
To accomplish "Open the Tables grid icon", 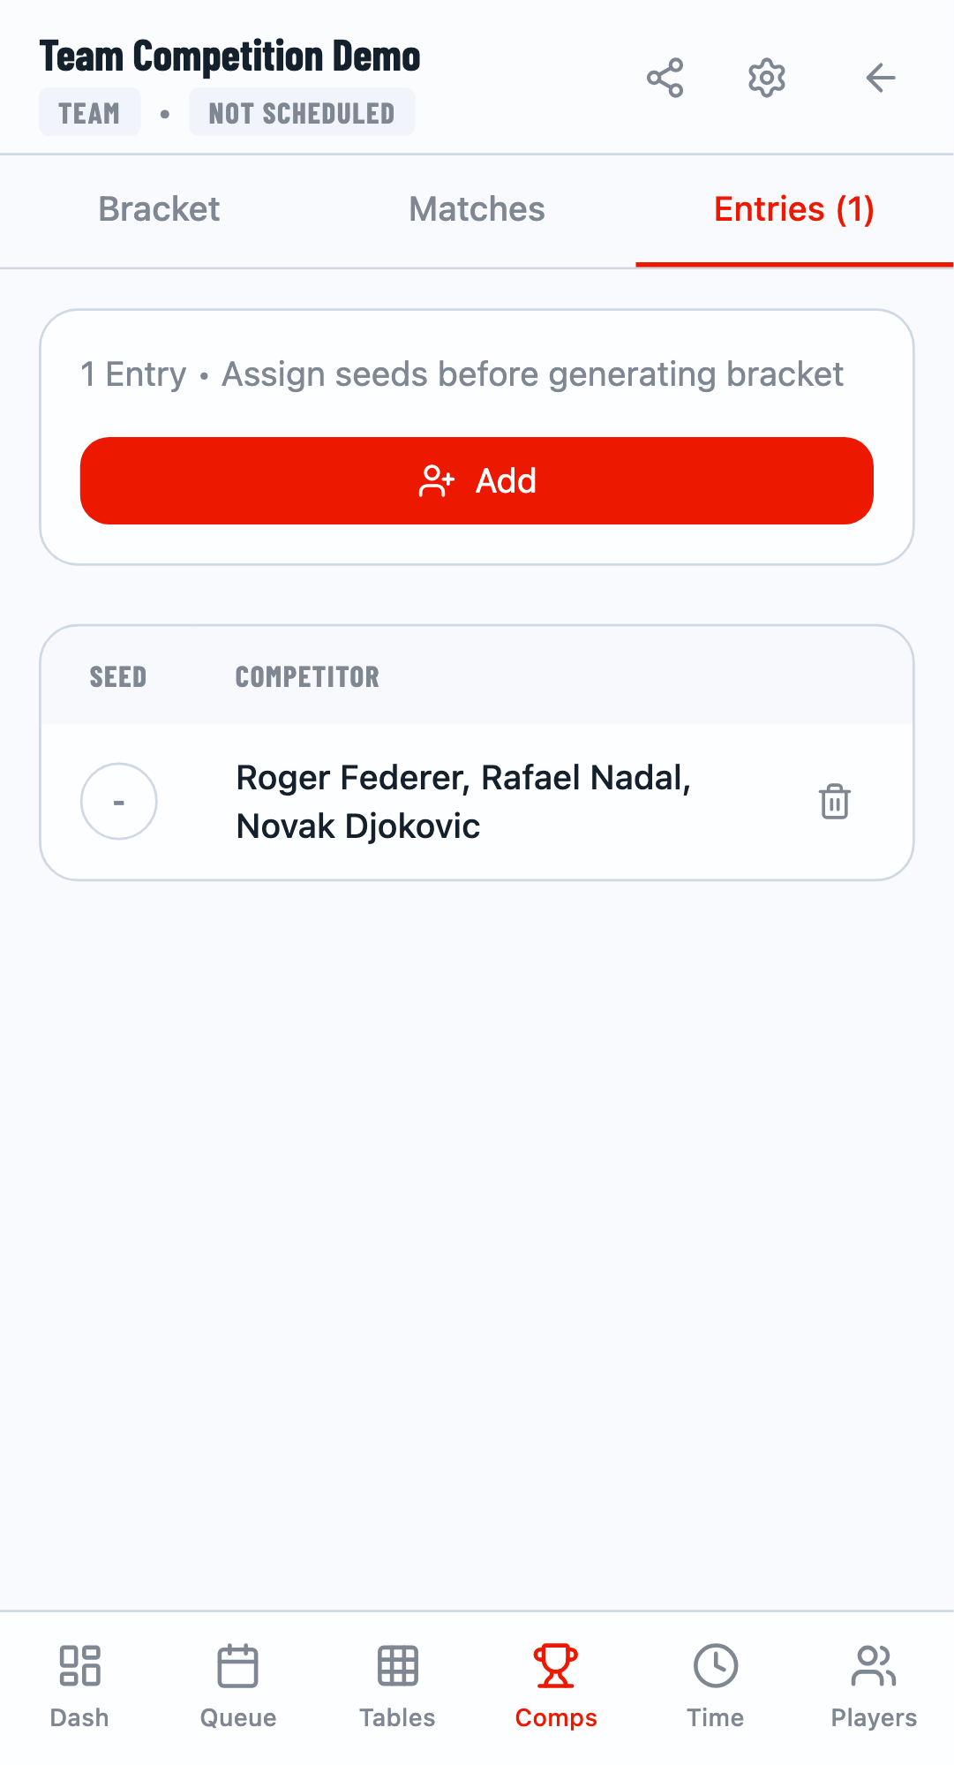I will click(397, 1666).
